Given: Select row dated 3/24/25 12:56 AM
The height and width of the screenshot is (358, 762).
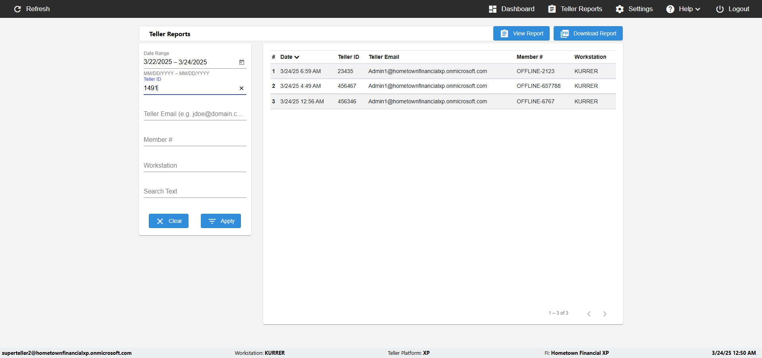Looking at the screenshot, I should click(x=443, y=102).
